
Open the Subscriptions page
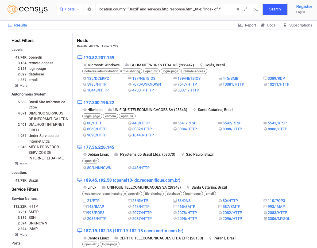coord(298,25)
